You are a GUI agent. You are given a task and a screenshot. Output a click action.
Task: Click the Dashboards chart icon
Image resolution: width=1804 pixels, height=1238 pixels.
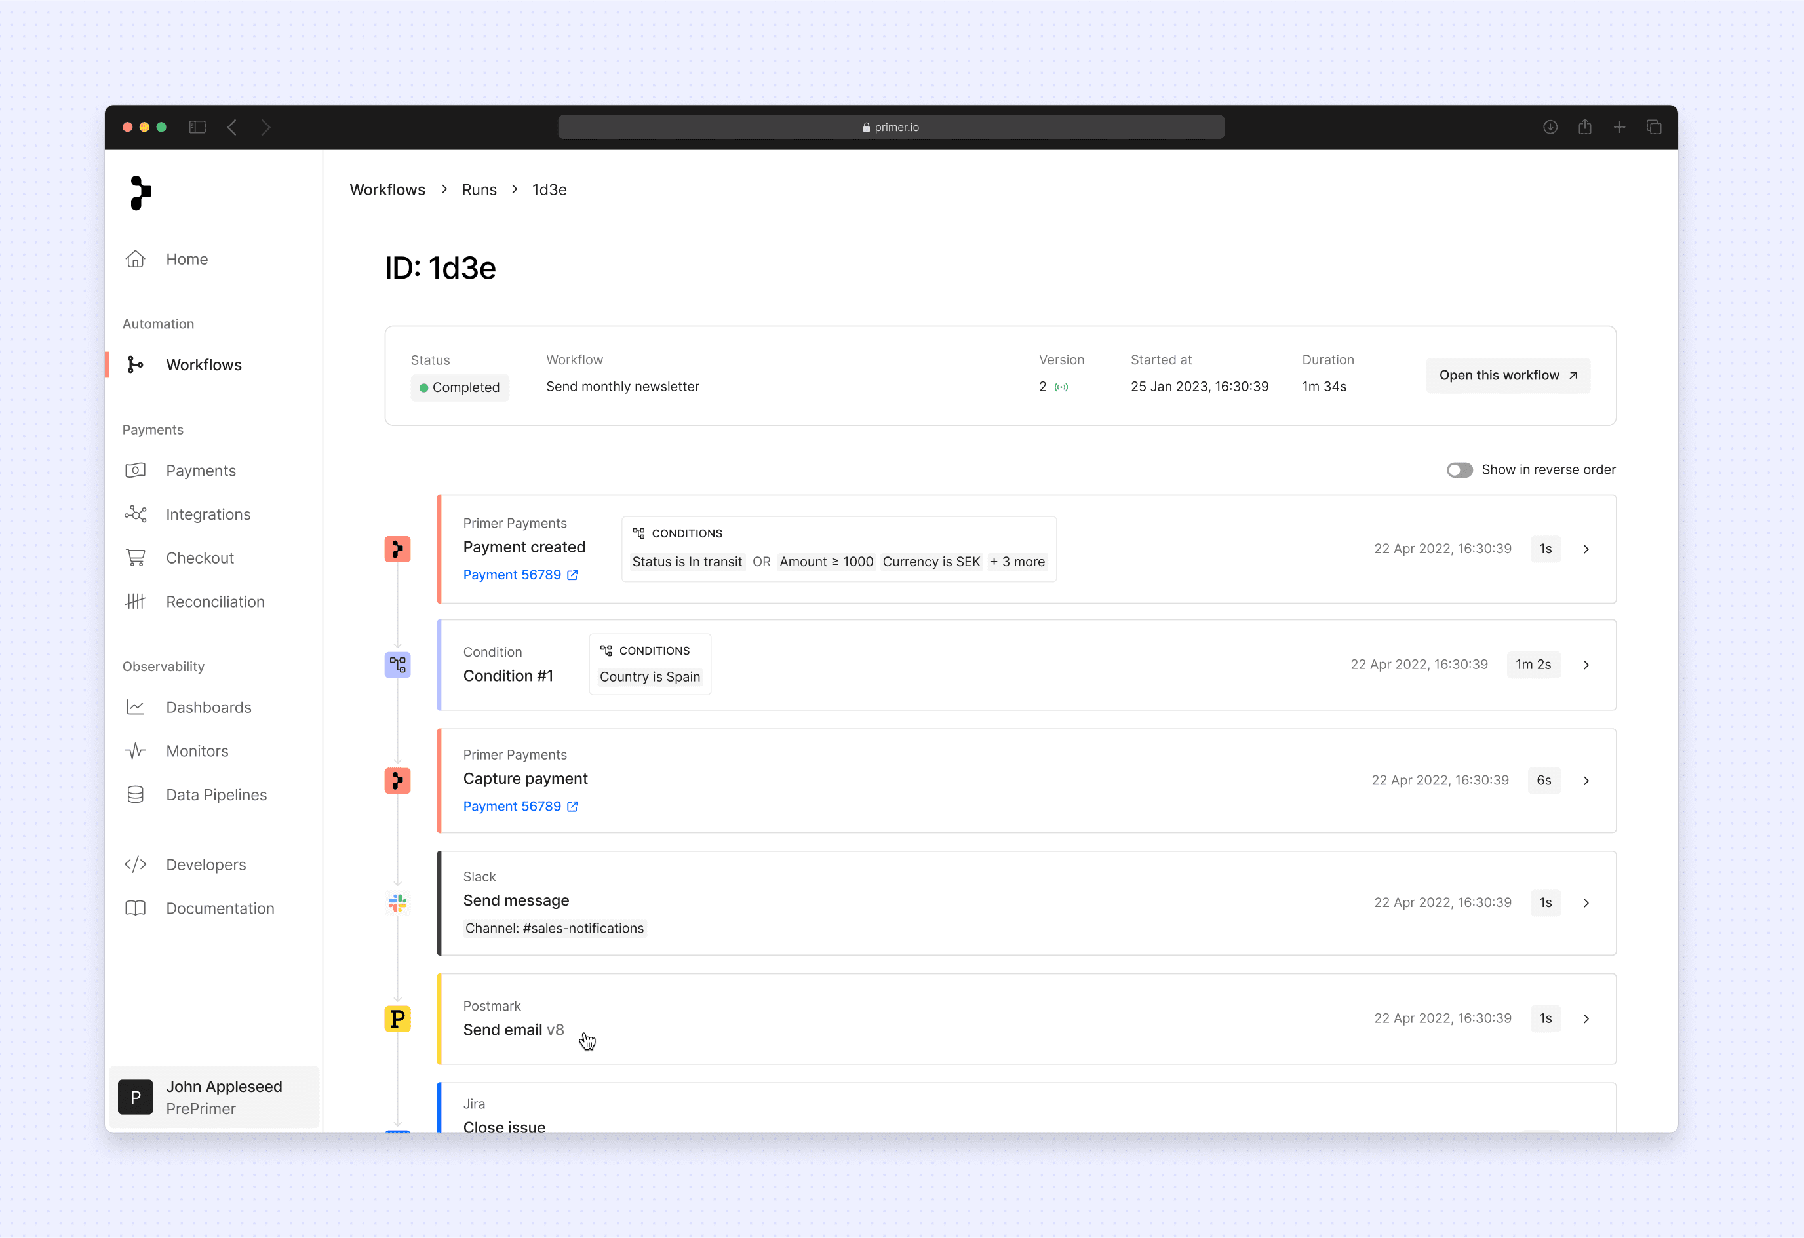tap(135, 707)
